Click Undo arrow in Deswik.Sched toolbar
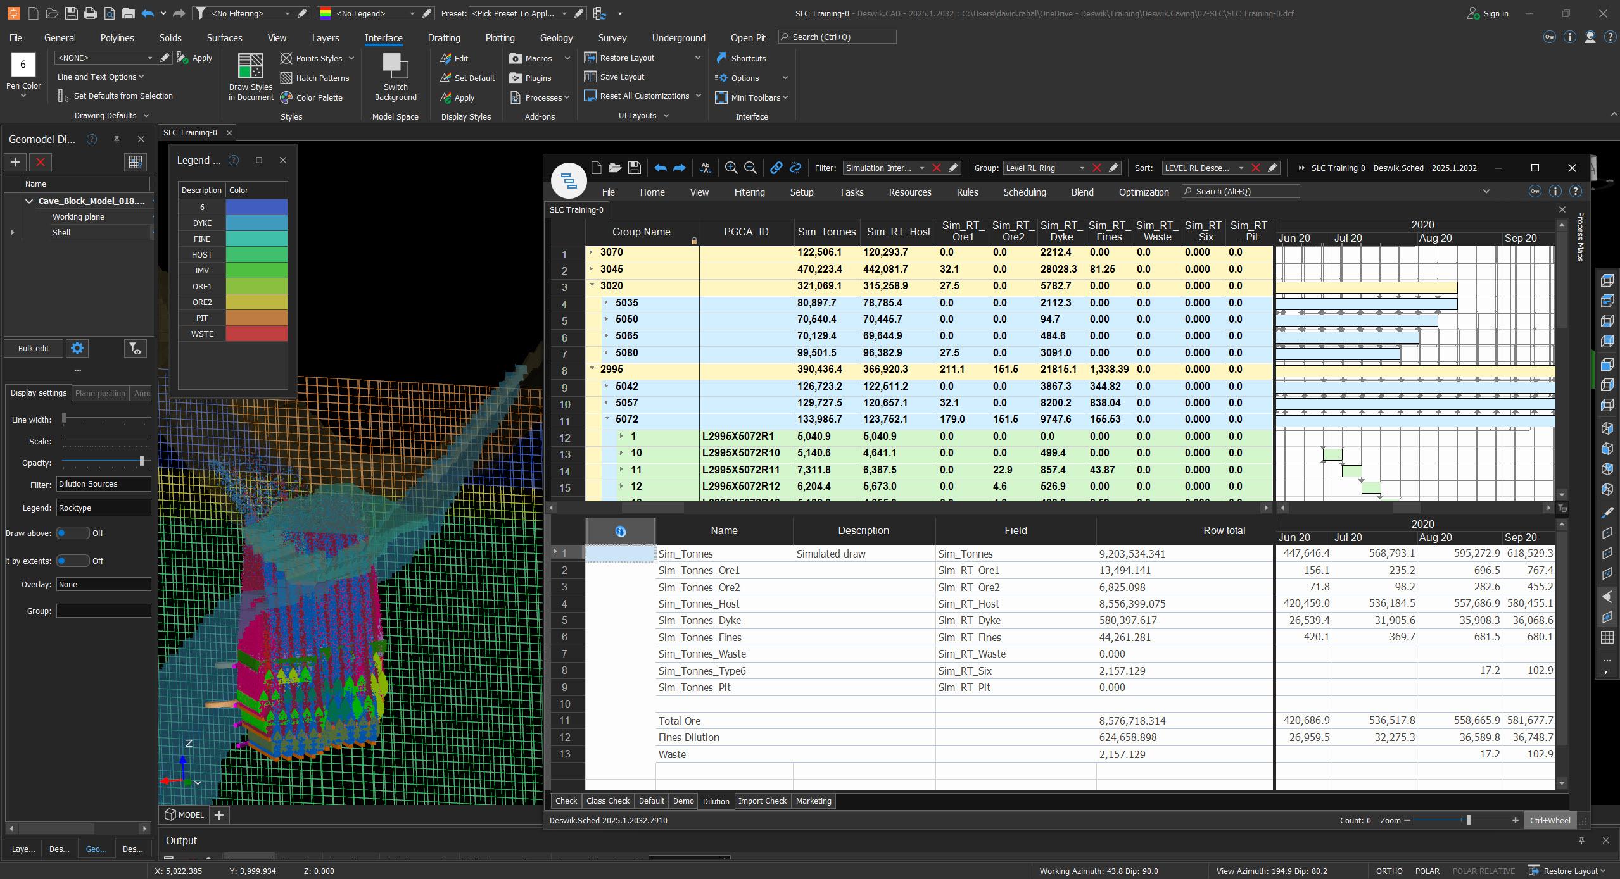 pyautogui.click(x=660, y=168)
